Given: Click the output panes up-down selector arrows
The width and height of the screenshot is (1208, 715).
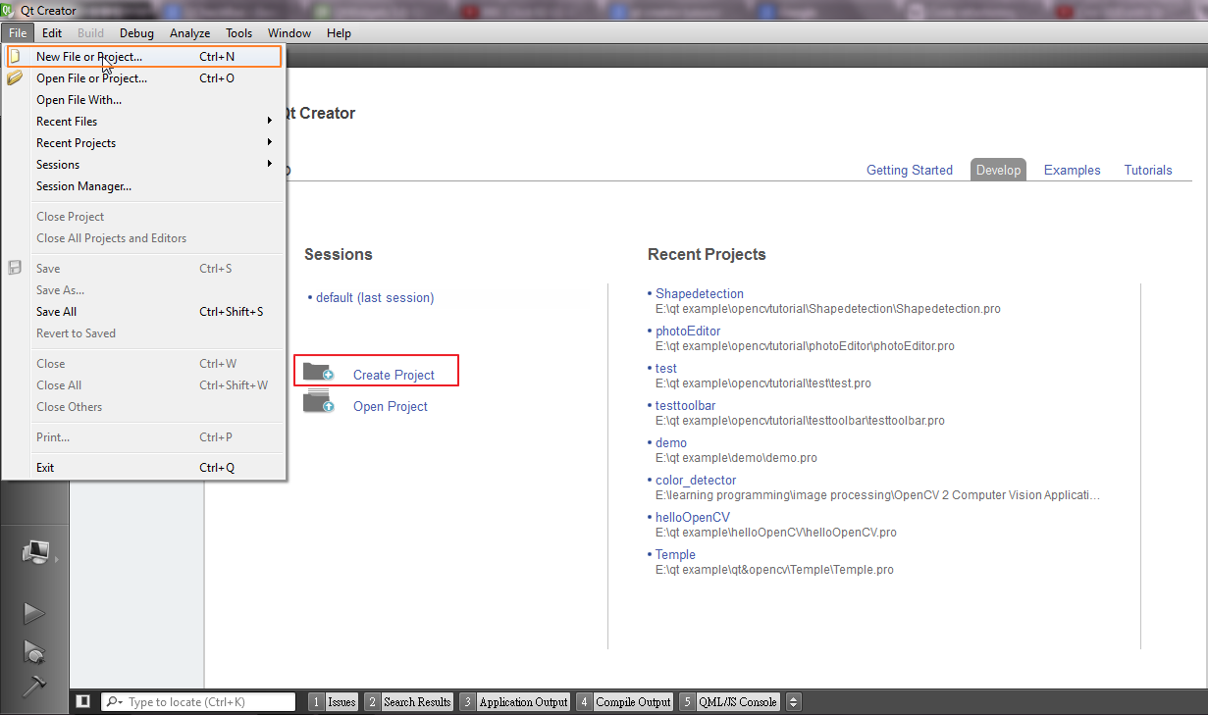Looking at the screenshot, I should point(794,702).
